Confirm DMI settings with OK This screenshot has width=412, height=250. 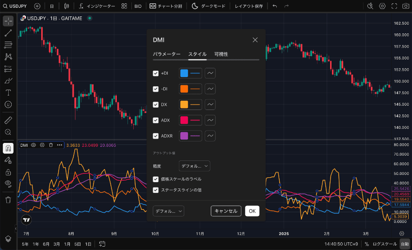252,211
